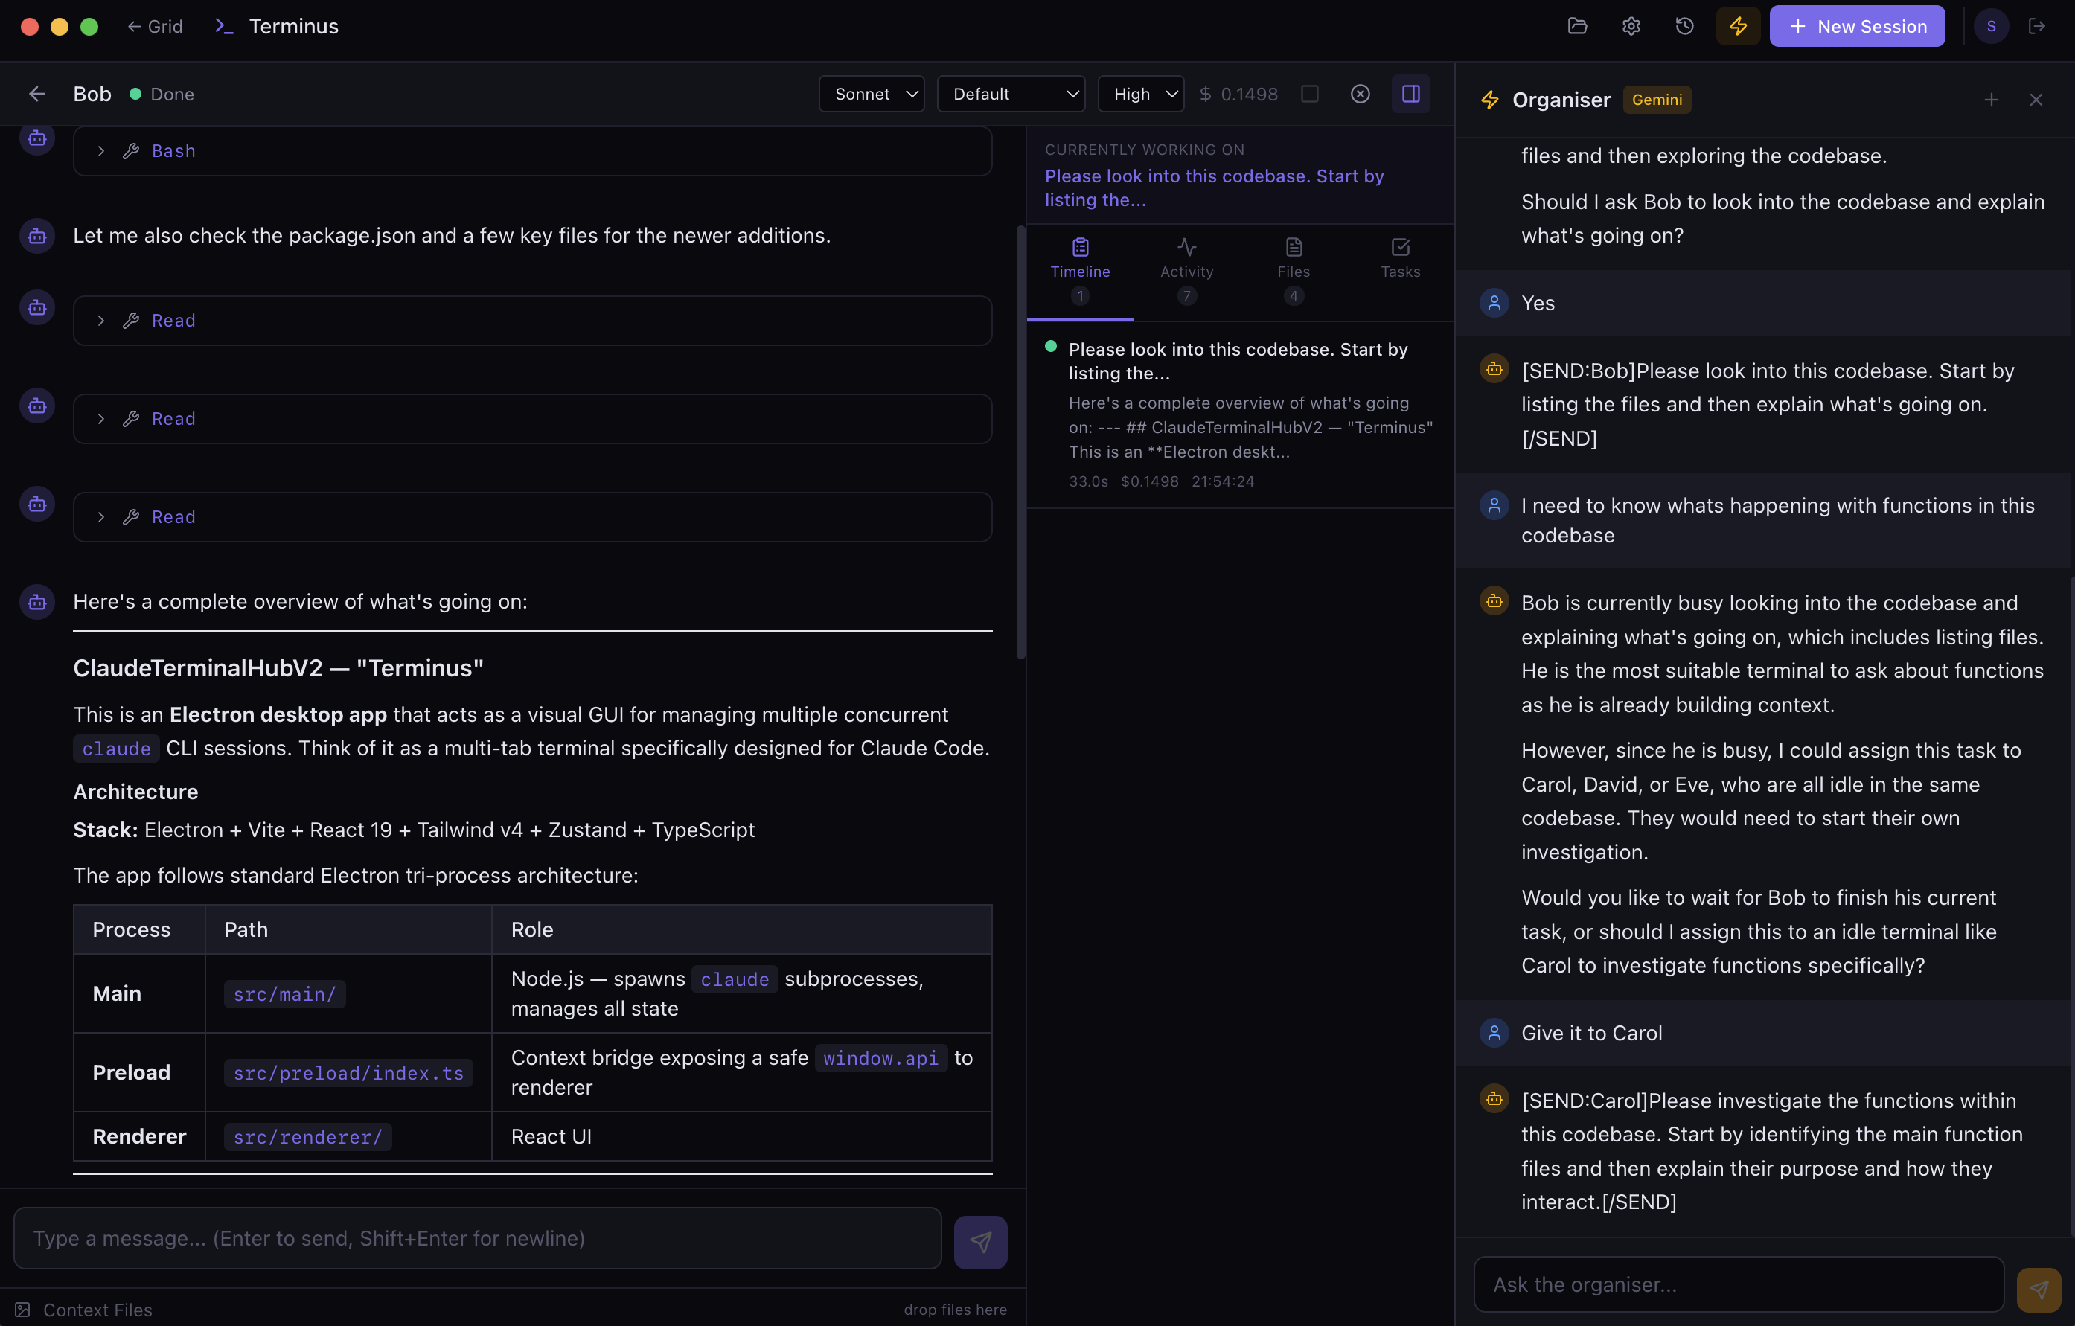
Task: Add a new organiser with the plus icon
Action: coord(1992,99)
